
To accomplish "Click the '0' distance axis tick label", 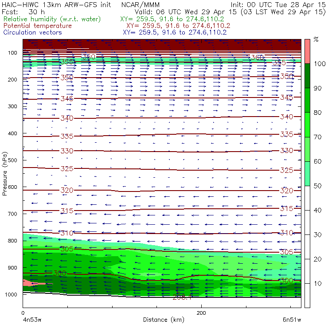I will (23, 313).
